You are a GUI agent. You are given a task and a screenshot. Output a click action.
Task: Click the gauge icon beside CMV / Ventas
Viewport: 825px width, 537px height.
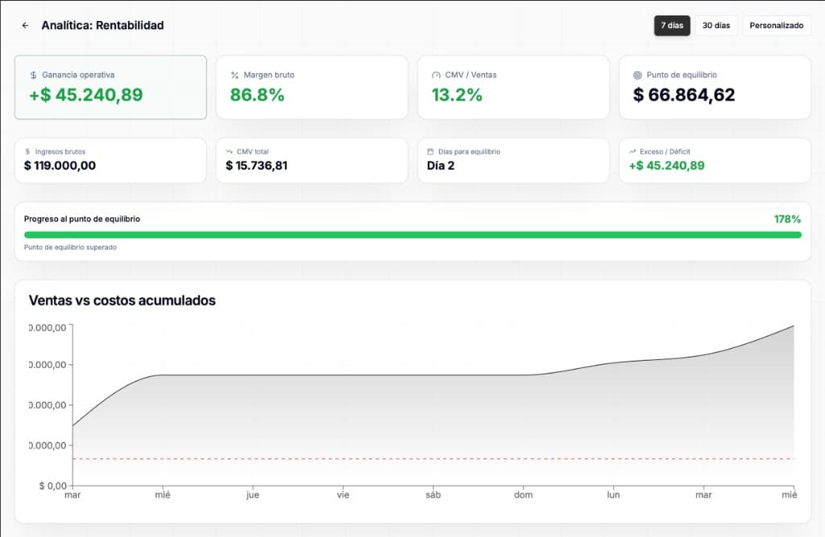pos(436,75)
